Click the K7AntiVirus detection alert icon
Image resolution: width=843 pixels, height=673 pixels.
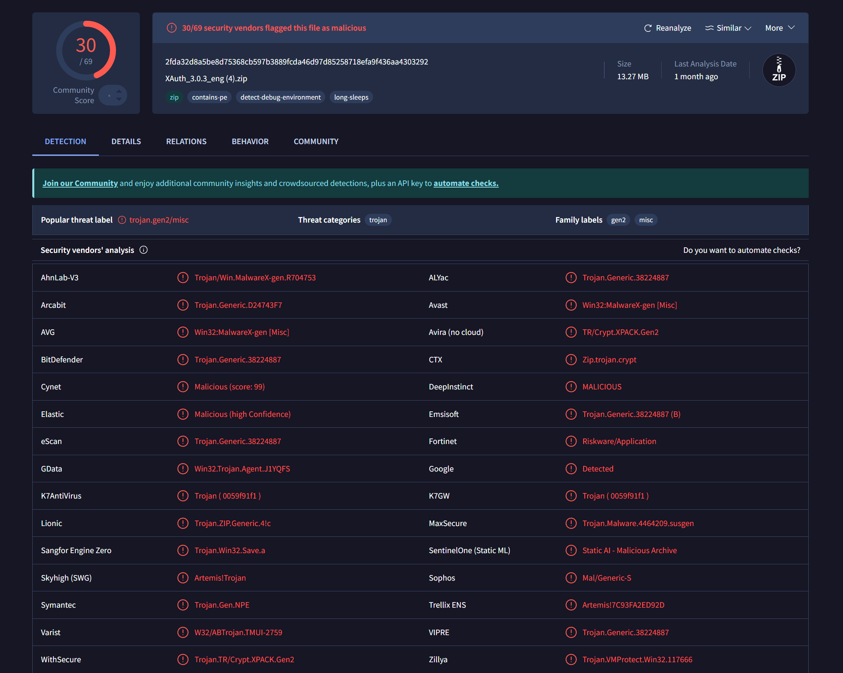click(183, 496)
